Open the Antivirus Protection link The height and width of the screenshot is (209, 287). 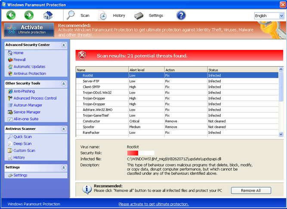[x=30, y=74]
